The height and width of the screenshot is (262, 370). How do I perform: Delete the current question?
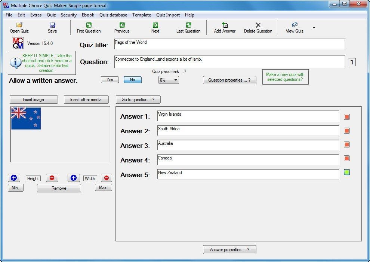(258, 27)
